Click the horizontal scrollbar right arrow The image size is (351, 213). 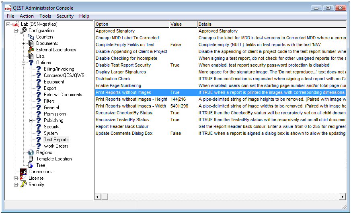pyautogui.click(x=343, y=197)
